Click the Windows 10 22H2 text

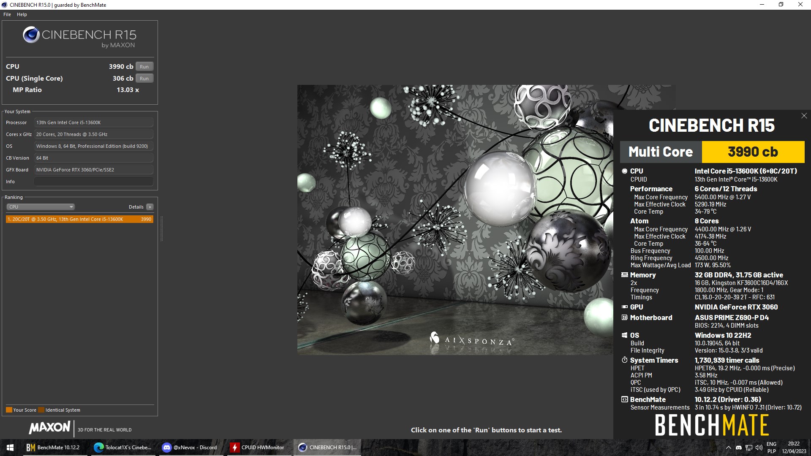(723, 335)
